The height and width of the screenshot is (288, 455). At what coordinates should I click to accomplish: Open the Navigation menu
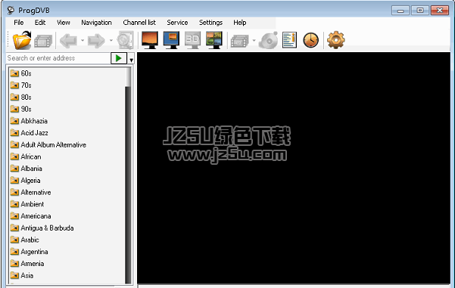click(96, 23)
